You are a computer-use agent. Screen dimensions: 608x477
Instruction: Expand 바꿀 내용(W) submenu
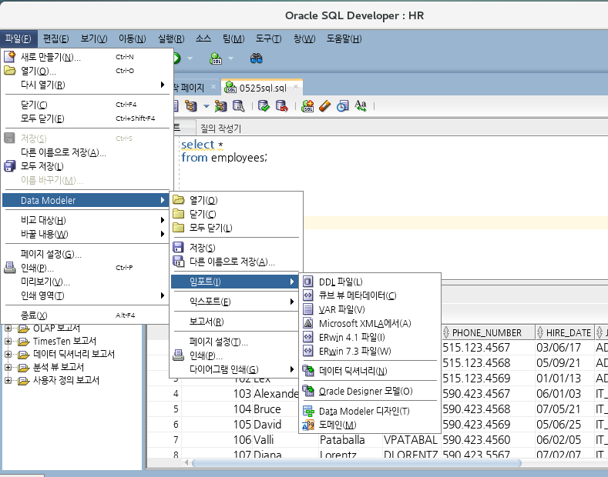86,234
